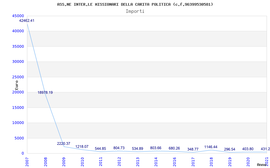The width and height of the screenshot is (270, 168).
Task: Select the 1146.44 value label
Action: (211, 147)
